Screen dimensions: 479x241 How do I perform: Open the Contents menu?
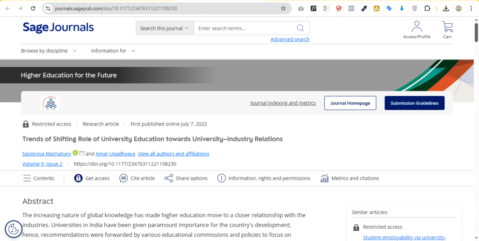point(38,178)
